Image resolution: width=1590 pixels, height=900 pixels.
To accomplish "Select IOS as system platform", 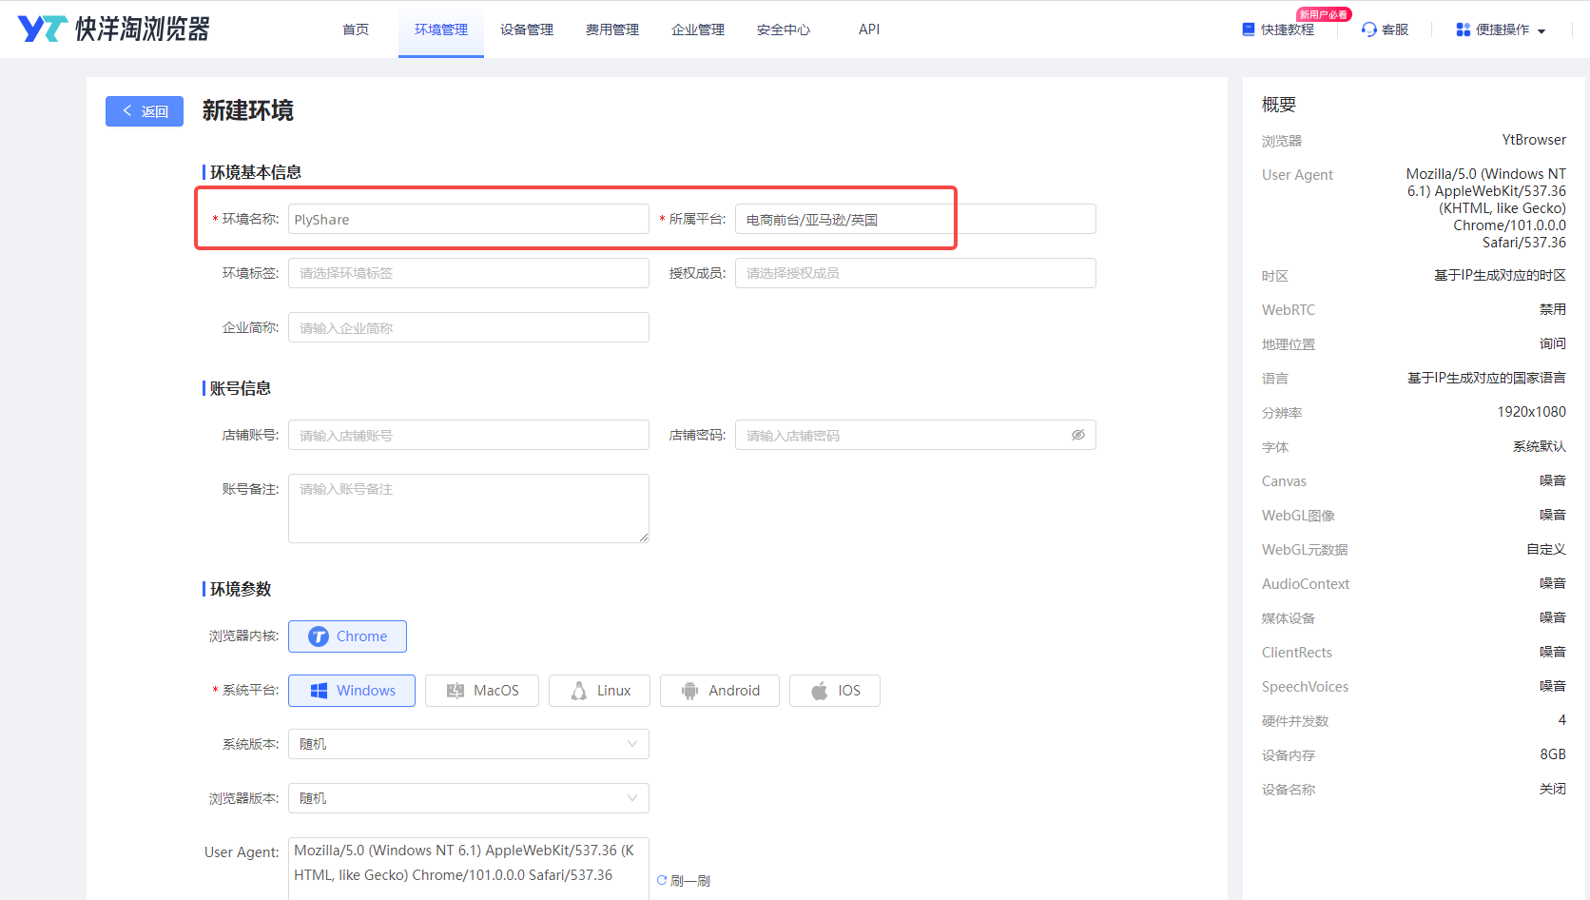I will (x=835, y=691).
